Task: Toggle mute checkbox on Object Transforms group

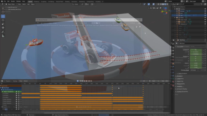Action: point(19,92)
